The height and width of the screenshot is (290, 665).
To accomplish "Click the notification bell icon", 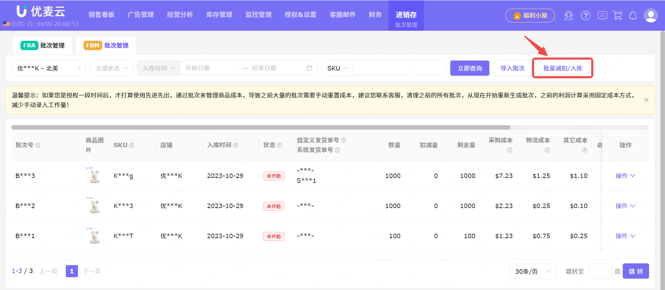I will point(633,16).
